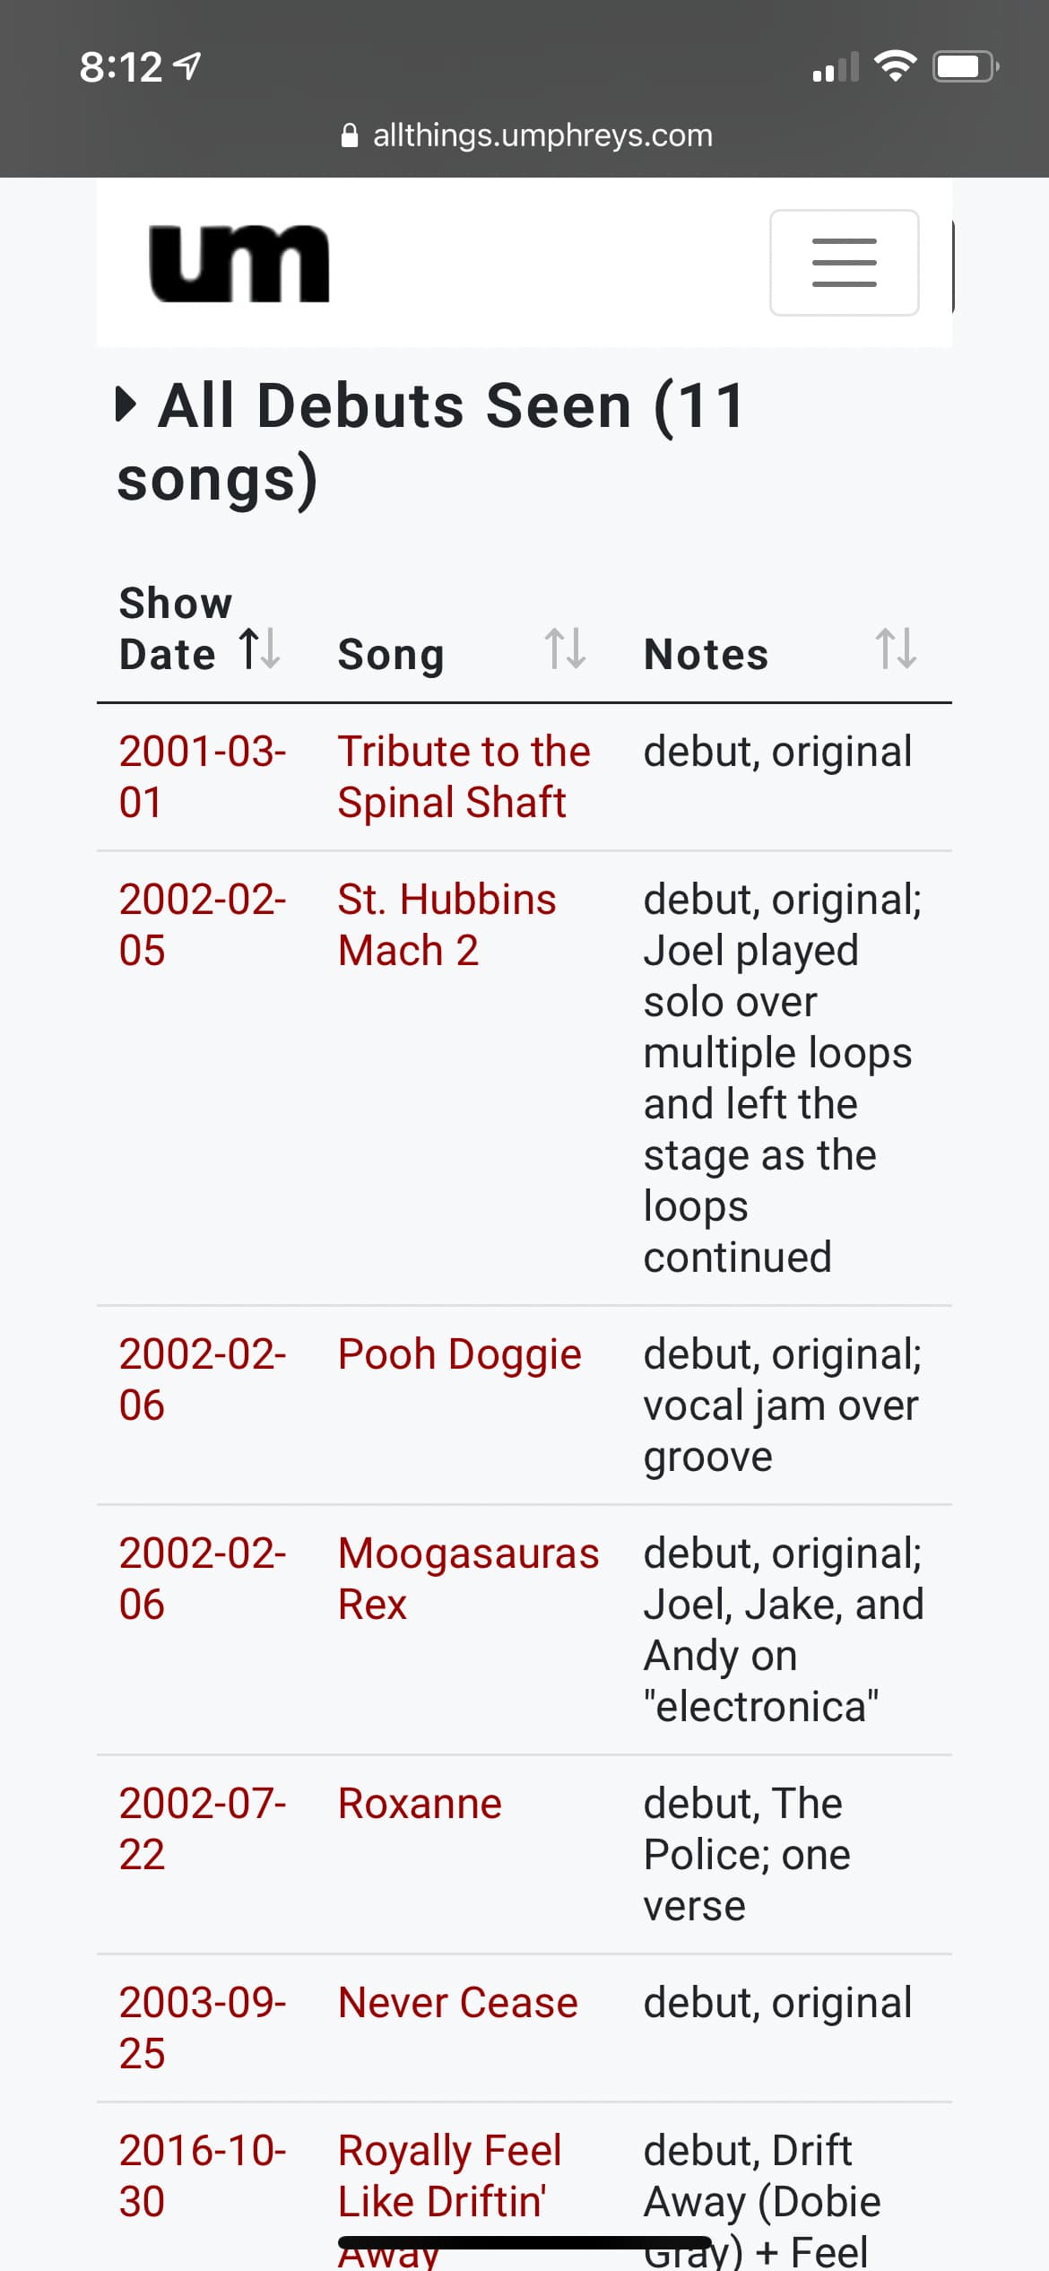Open the Pooh Doggie song page
This screenshot has height=2271, width=1049.
[459, 1353]
